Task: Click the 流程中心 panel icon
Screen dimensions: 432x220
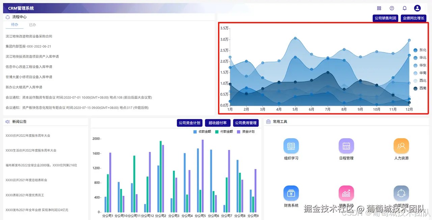Action: [8, 17]
